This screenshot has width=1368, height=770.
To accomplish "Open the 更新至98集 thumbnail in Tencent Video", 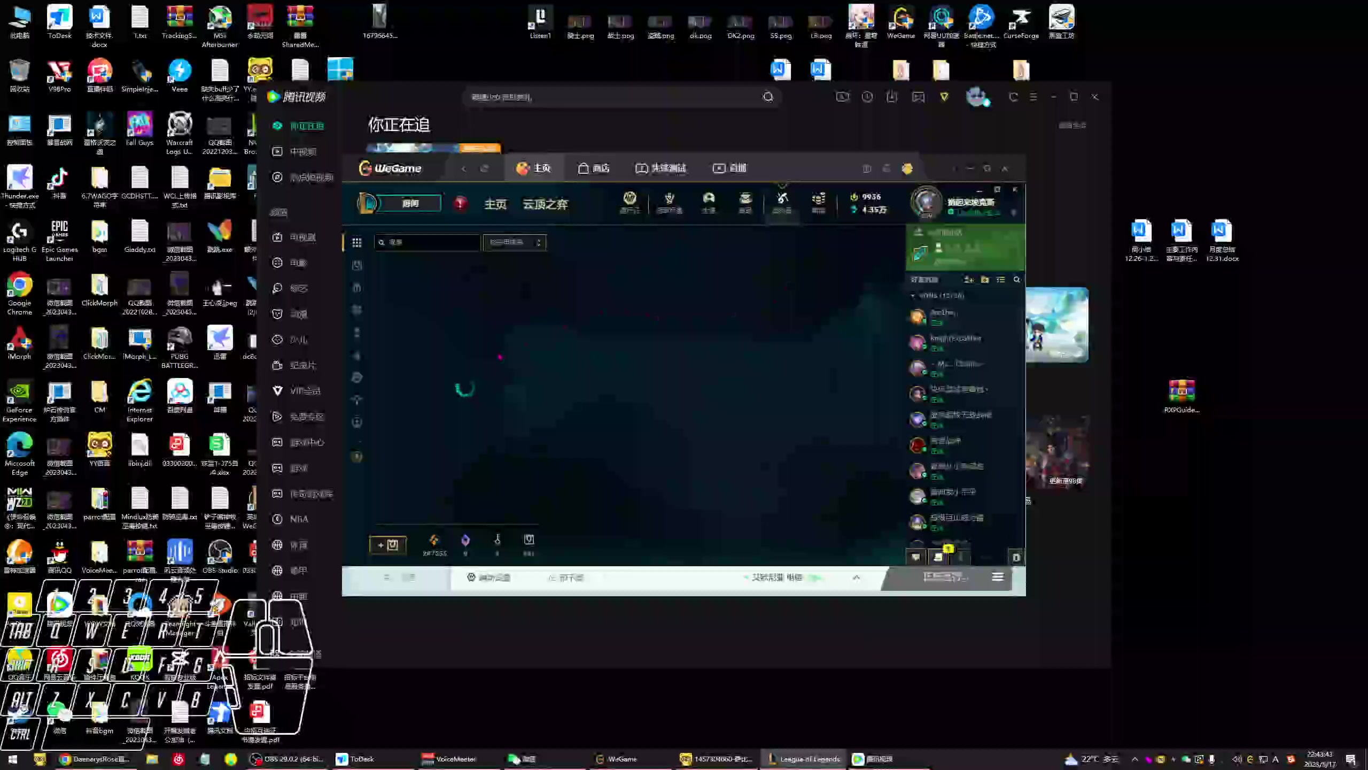I will tap(1058, 452).
